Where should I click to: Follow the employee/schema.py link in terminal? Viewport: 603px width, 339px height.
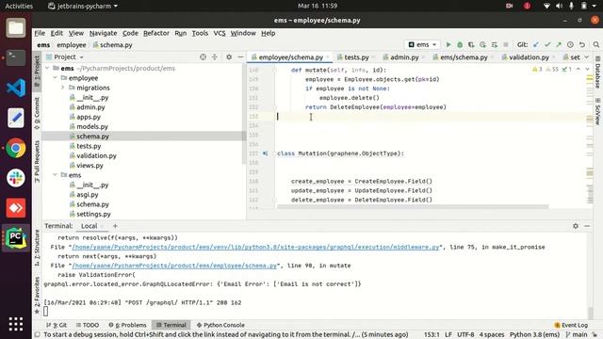coord(174,266)
